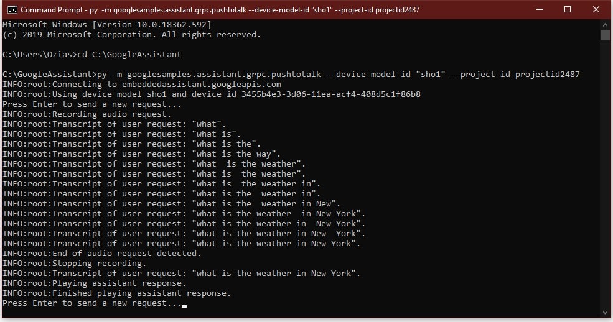Click the 'what is the way' transcript line

(141, 154)
